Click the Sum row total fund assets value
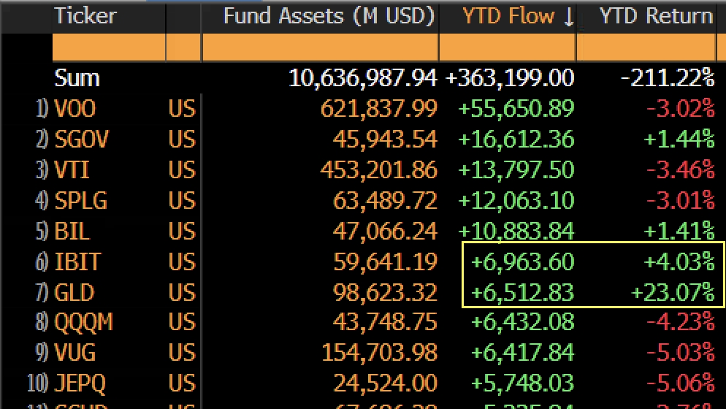This screenshot has width=726, height=409. point(363,78)
